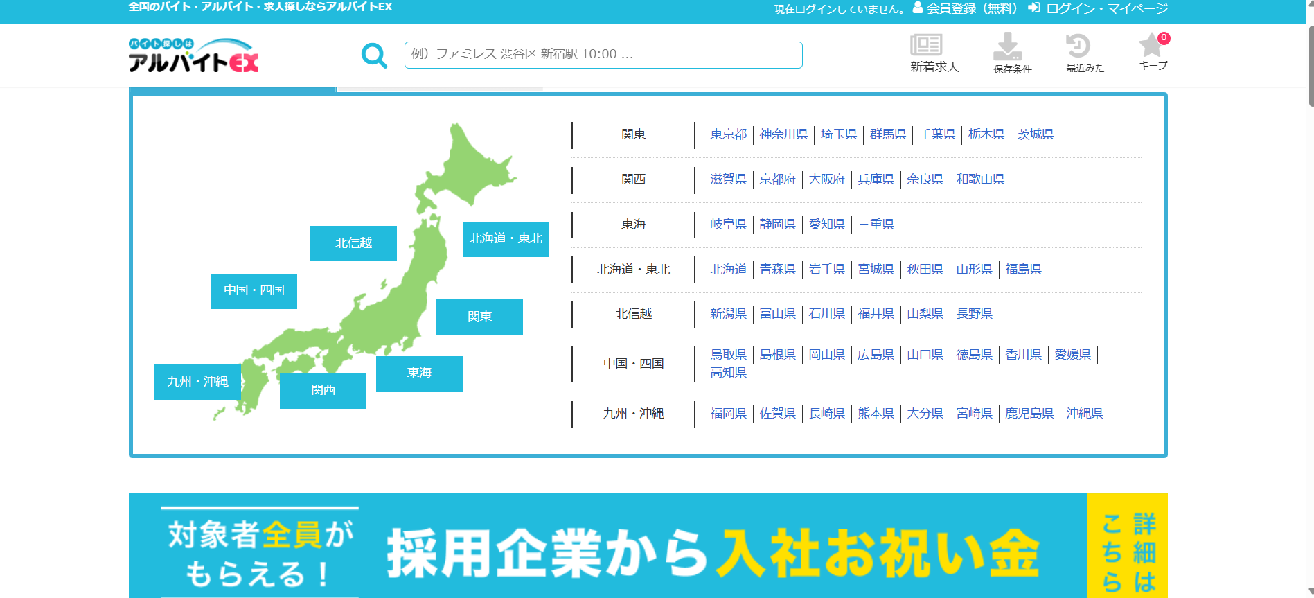
Task: Open the 最近みた history icon
Action: [x=1078, y=46]
